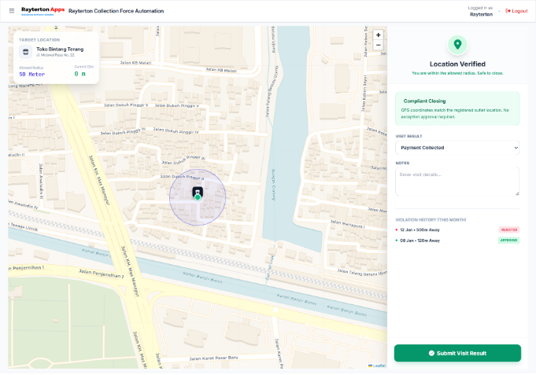Click the Toko Bintang Terang location name
The width and height of the screenshot is (536, 375).
click(58, 49)
